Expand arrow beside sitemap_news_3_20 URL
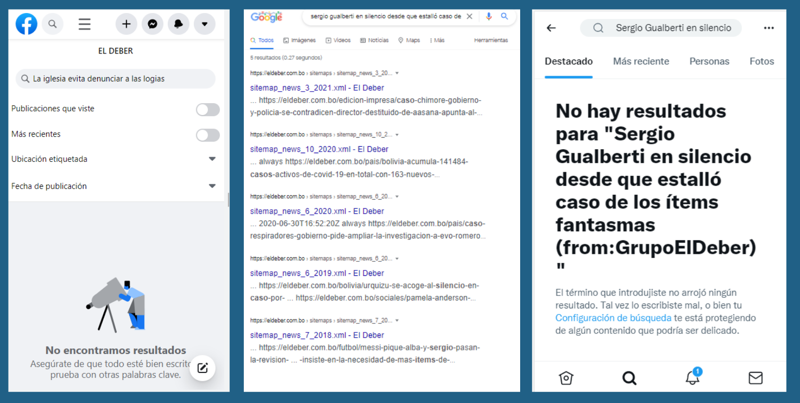Viewport: 800px width, 403px height. (x=397, y=73)
